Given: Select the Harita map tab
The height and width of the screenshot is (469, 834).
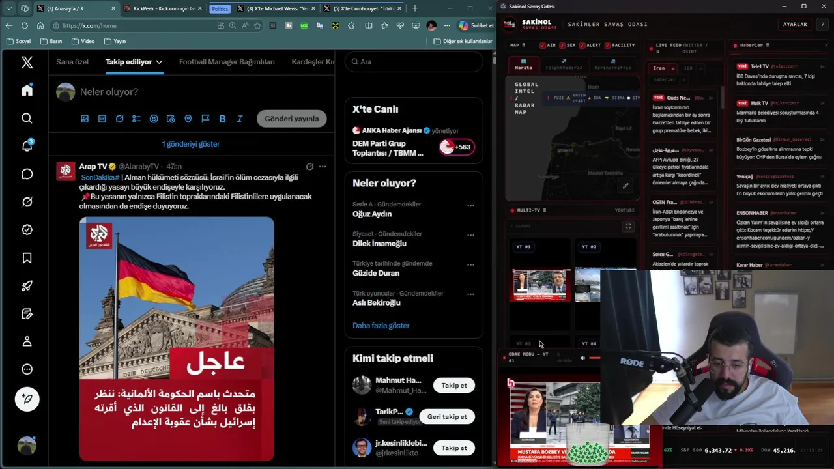Looking at the screenshot, I should pos(523,64).
